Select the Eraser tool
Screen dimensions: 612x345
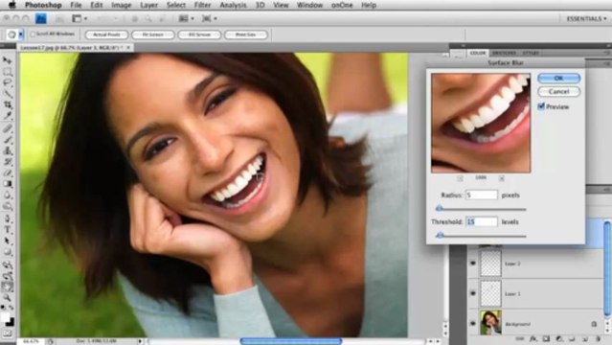(8, 172)
